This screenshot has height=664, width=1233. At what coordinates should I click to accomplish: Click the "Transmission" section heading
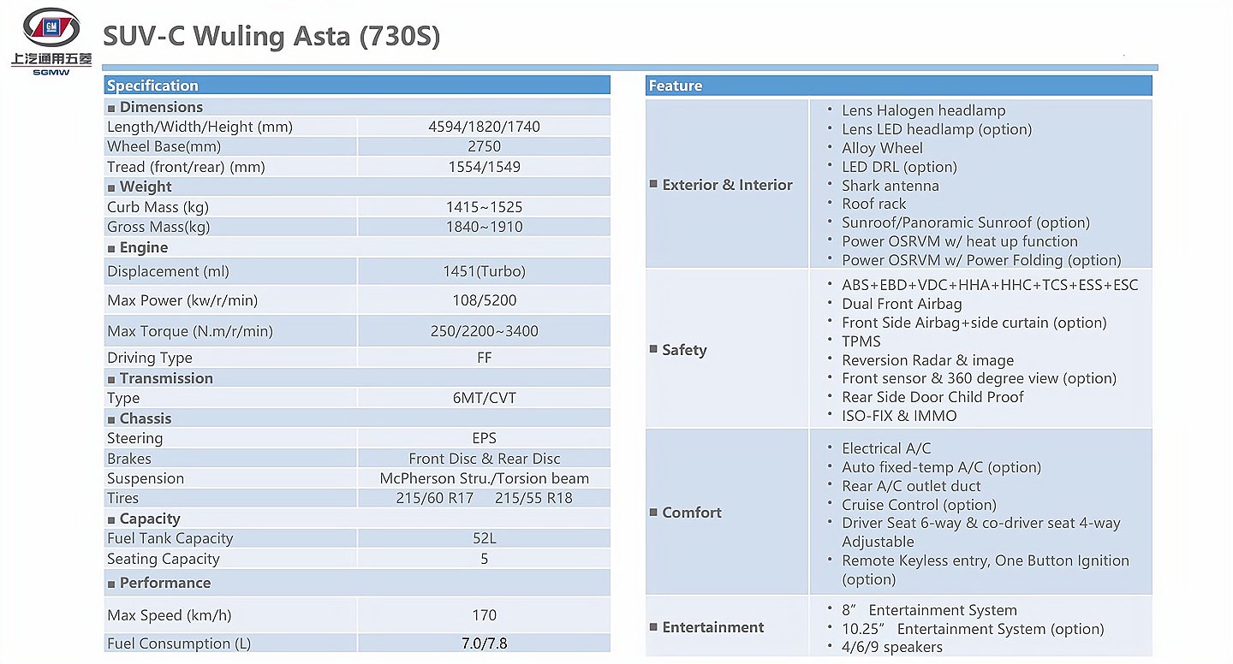click(166, 378)
